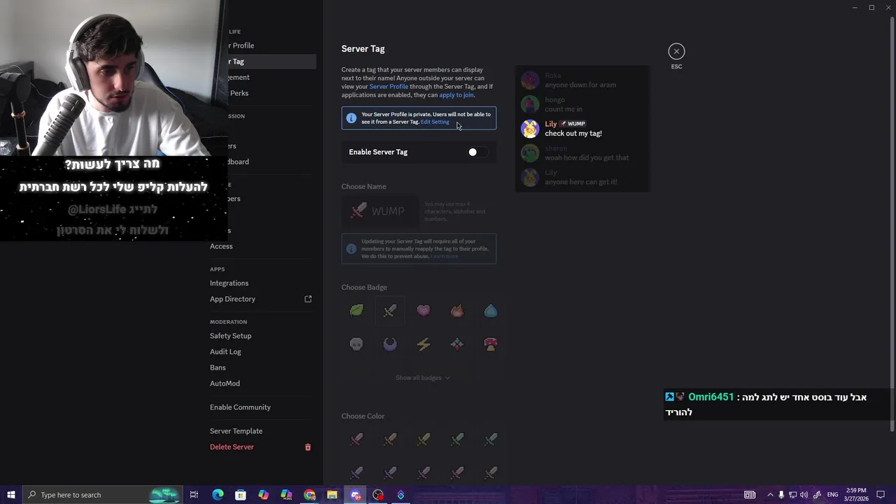Screen dimensions: 896x504
Task: Close settings with the ESC X button
Action: (676, 51)
